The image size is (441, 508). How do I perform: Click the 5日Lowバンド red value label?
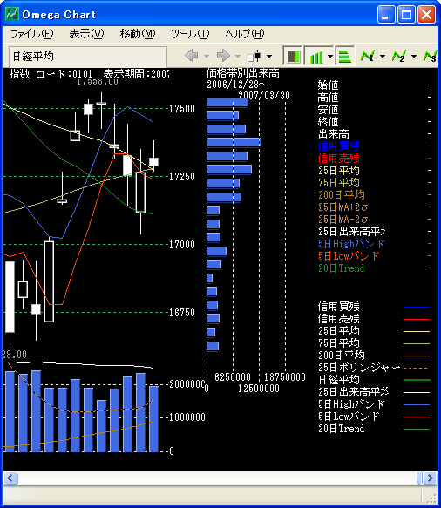pyautogui.click(x=349, y=256)
